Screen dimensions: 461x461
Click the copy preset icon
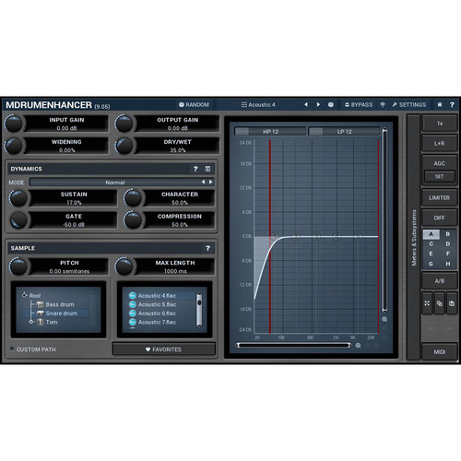point(440,303)
